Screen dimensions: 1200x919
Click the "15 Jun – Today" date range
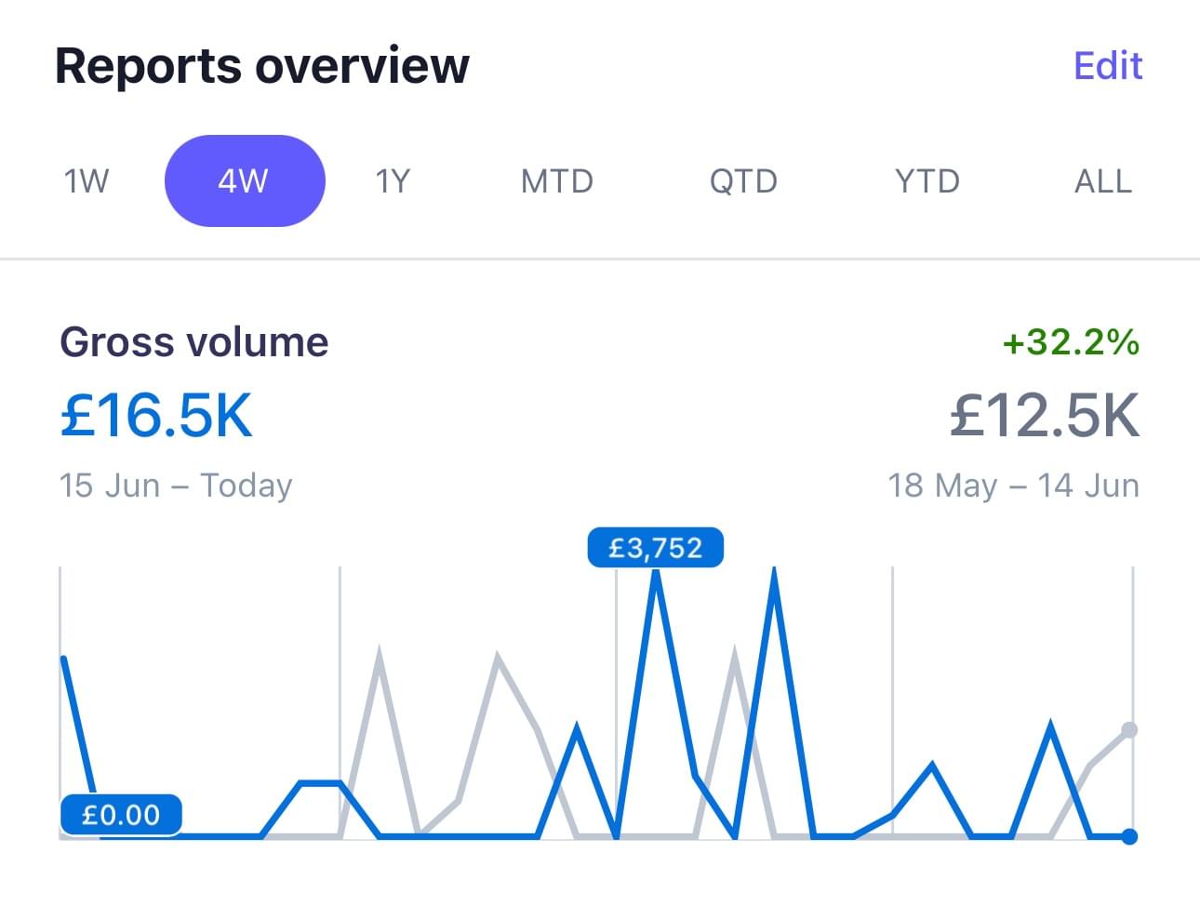click(x=176, y=486)
